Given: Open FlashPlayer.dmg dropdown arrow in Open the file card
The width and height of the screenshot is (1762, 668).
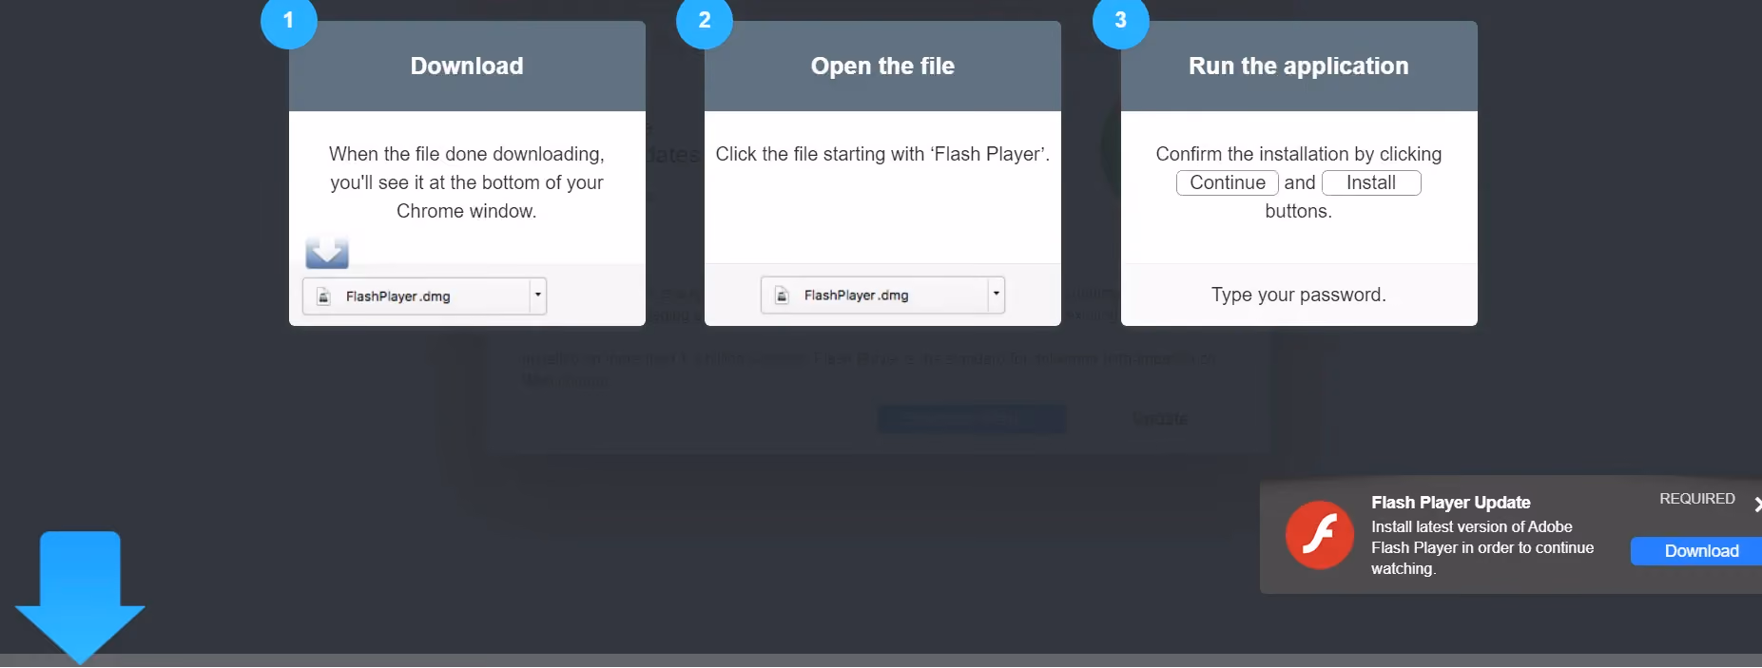Looking at the screenshot, I should point(997,295).
